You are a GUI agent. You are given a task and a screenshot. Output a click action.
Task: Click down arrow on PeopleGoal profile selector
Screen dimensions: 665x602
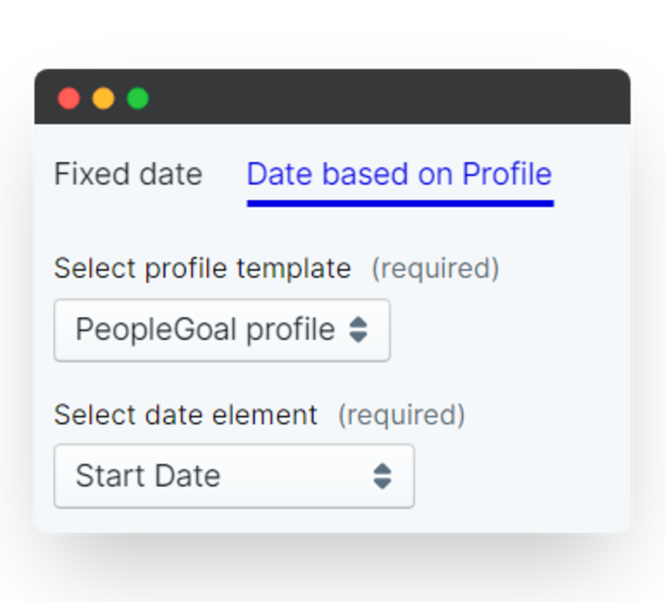pos(359,337)
